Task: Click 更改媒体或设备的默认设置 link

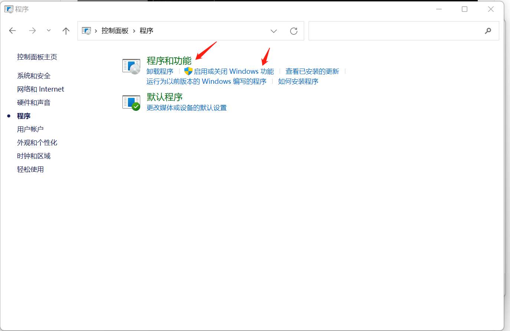Action: pyautogui.click(x=187, y=108)
